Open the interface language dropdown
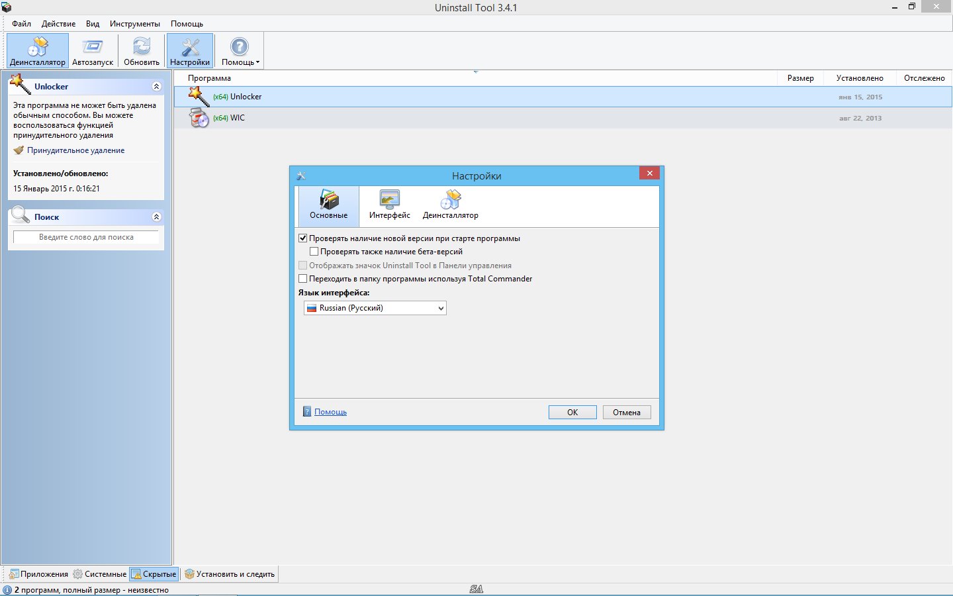Image resolution: width=953 pixels, height=596 pixels. (x=375, y=308)
